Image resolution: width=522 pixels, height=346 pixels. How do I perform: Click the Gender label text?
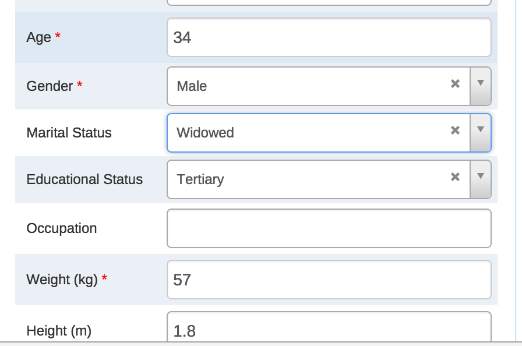tap(50, 86)
